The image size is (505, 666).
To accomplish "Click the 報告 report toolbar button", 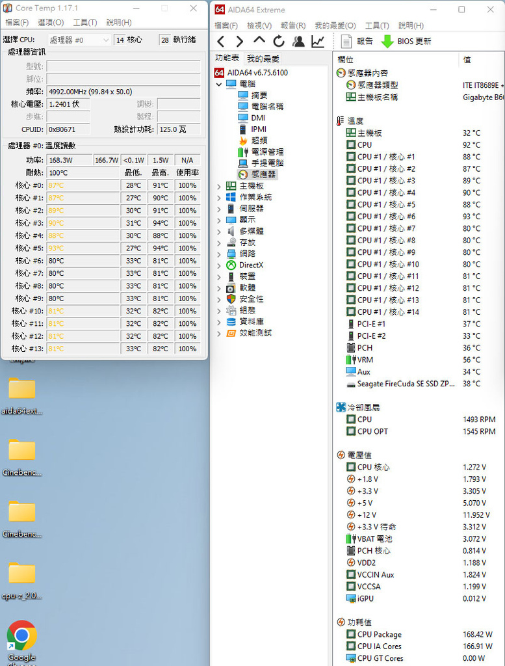I will click(x=357, y=41).
